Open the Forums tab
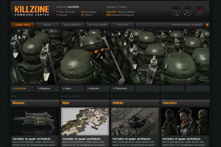221x147 pixels. [x=123, y=25]
